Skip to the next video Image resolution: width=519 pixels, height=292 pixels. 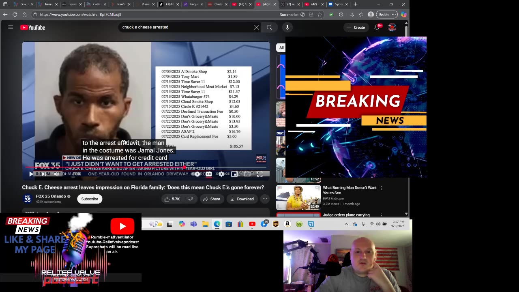(x=43, y=174)
